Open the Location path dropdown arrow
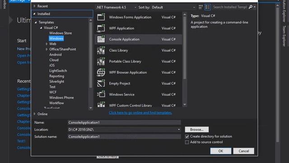Image resolution: width=289 pixels, height=163 pixels. [x=179, y=129]
